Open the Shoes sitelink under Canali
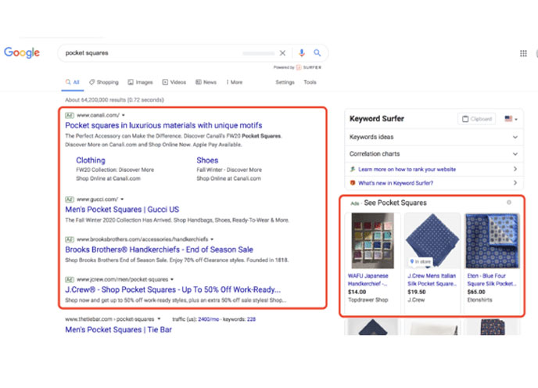 pyautogui.click(x=207, y=160)
